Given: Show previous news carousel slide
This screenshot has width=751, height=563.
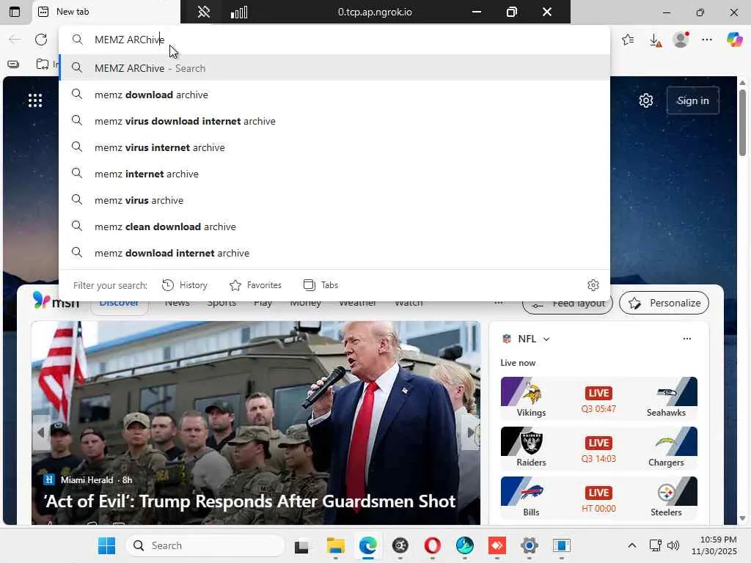Looking at the screenshot, I should pyautogui.click(x=41, y=433).
